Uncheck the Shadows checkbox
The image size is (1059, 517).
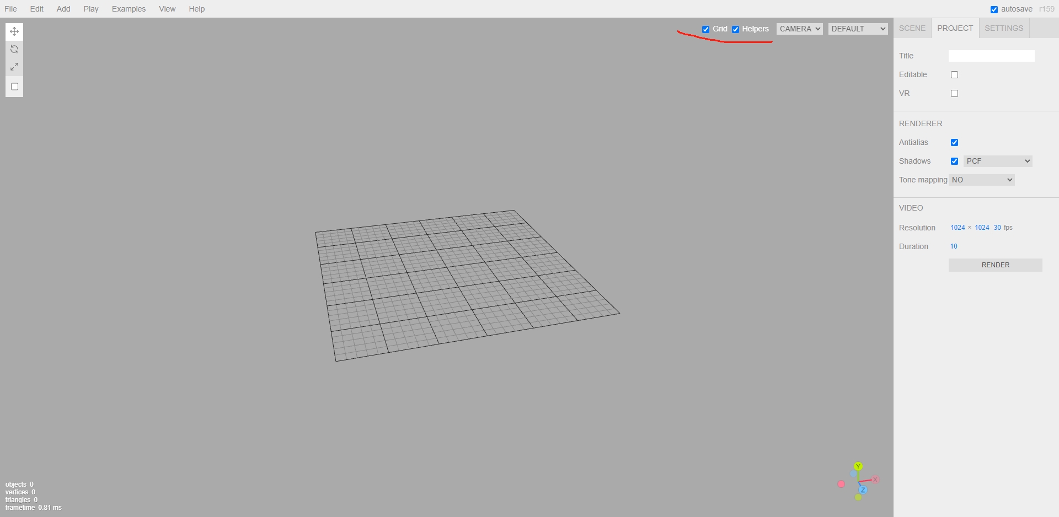tap(954, 161)
